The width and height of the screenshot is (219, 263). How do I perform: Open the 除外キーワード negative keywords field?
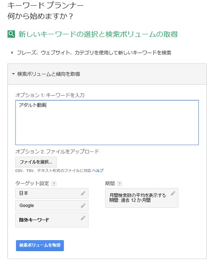point(52,220)
